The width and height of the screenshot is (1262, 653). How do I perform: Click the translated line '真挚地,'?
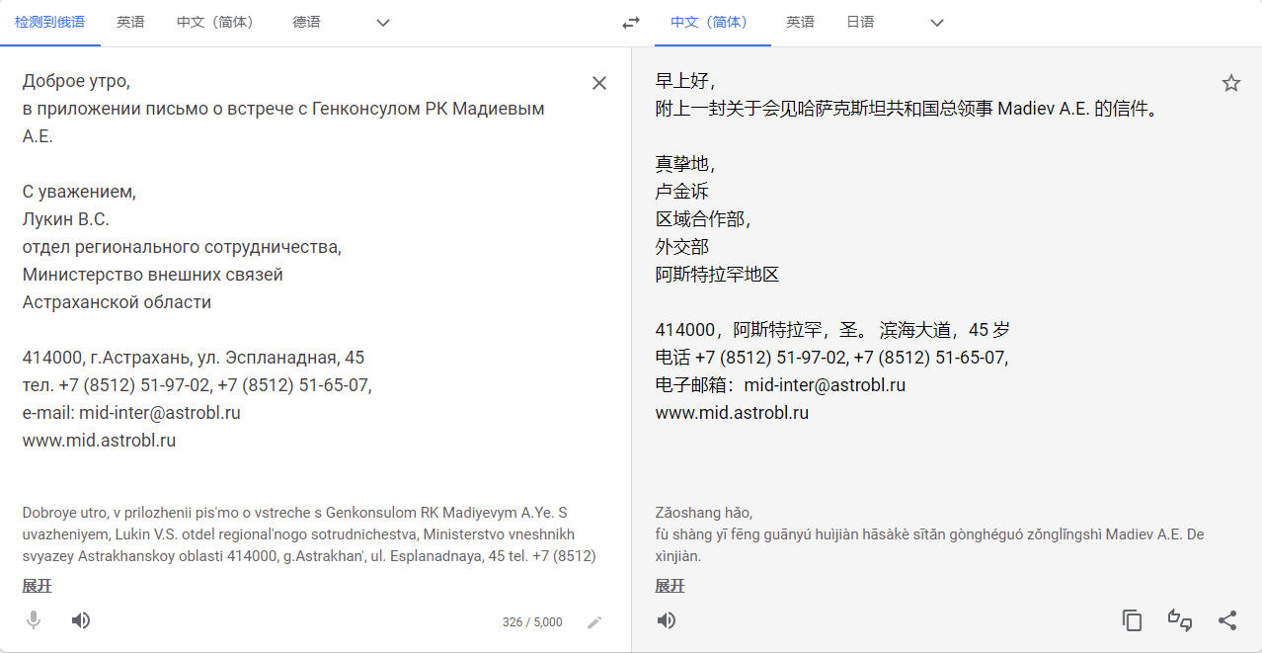click(x=684, y=164)
